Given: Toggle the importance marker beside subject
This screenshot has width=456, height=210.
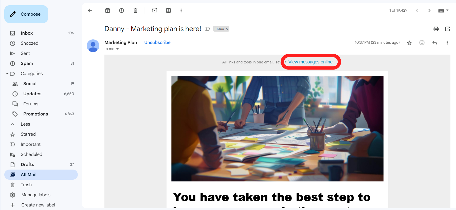Looking at the screenshot, I should pos(208,29).
